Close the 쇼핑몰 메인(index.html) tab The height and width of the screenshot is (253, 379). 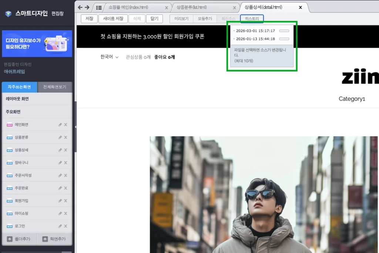167,8
